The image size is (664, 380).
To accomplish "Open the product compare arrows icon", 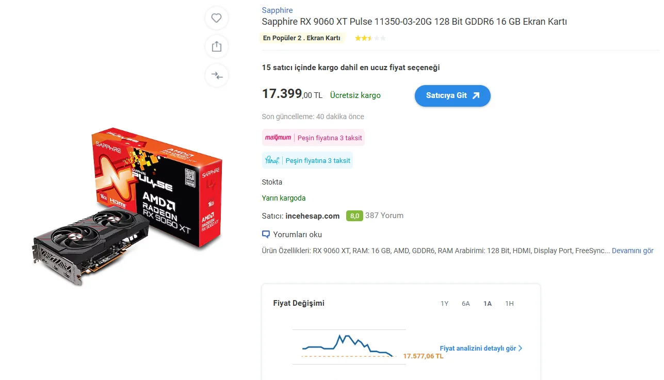I will (x=217, y=75).
